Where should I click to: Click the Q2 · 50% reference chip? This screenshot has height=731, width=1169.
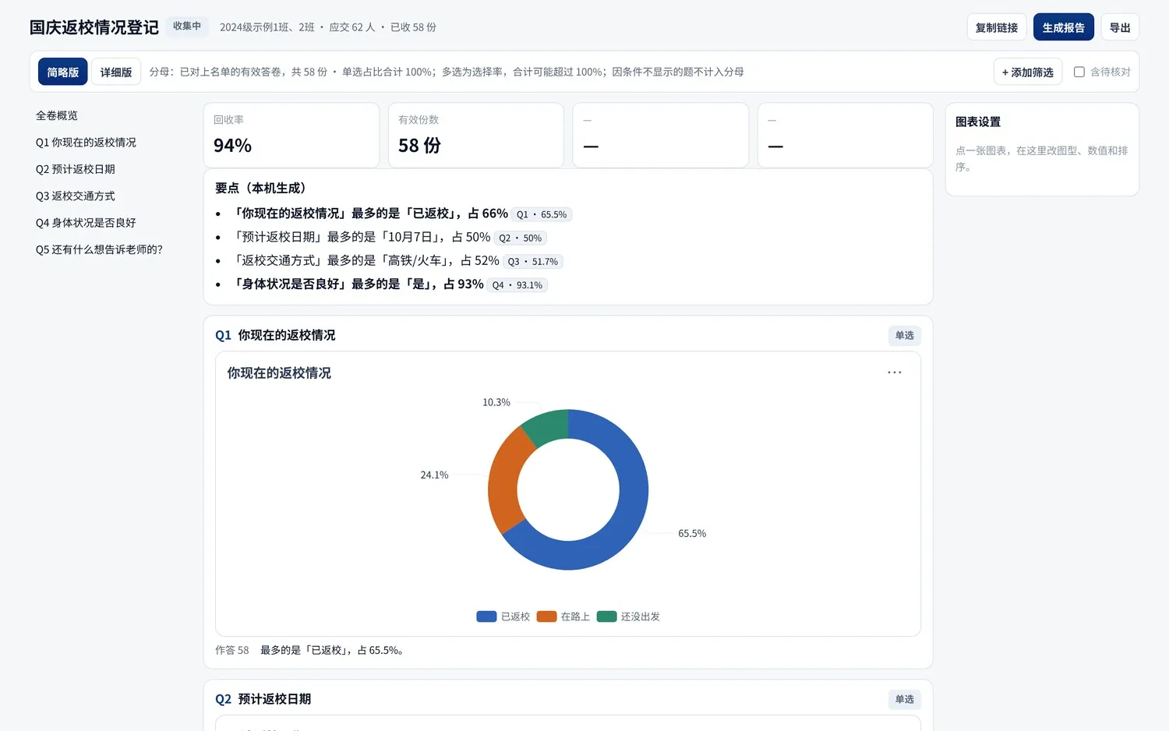coord(521,238)
